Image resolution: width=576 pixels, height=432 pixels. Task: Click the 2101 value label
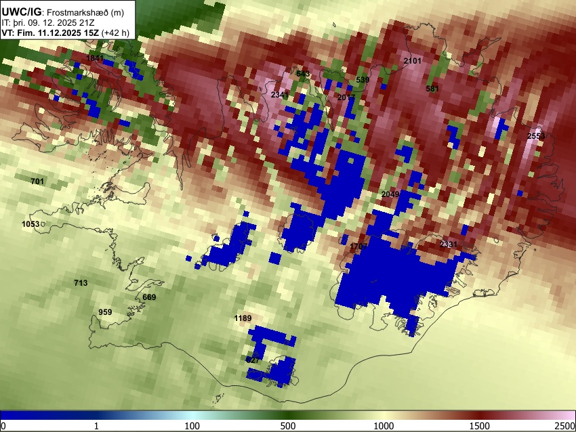pyautogui.click(x=413, y=61)
